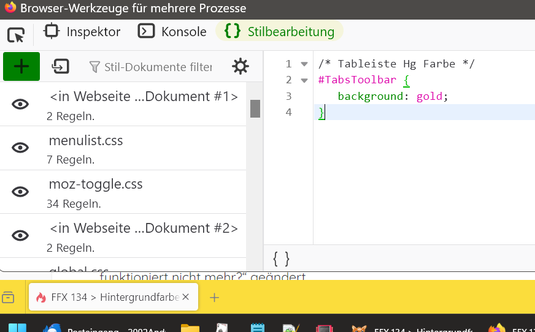Toggle visibility of Webseite Dokument #2 sheet
This screenshot has width=535, height=332.
21,235
